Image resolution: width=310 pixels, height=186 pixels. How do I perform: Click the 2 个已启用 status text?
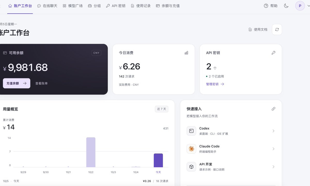[x=216, y=76]
